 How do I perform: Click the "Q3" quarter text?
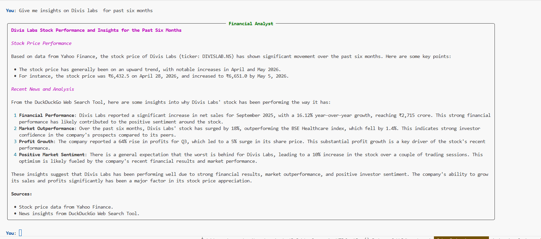pos(184,141)
